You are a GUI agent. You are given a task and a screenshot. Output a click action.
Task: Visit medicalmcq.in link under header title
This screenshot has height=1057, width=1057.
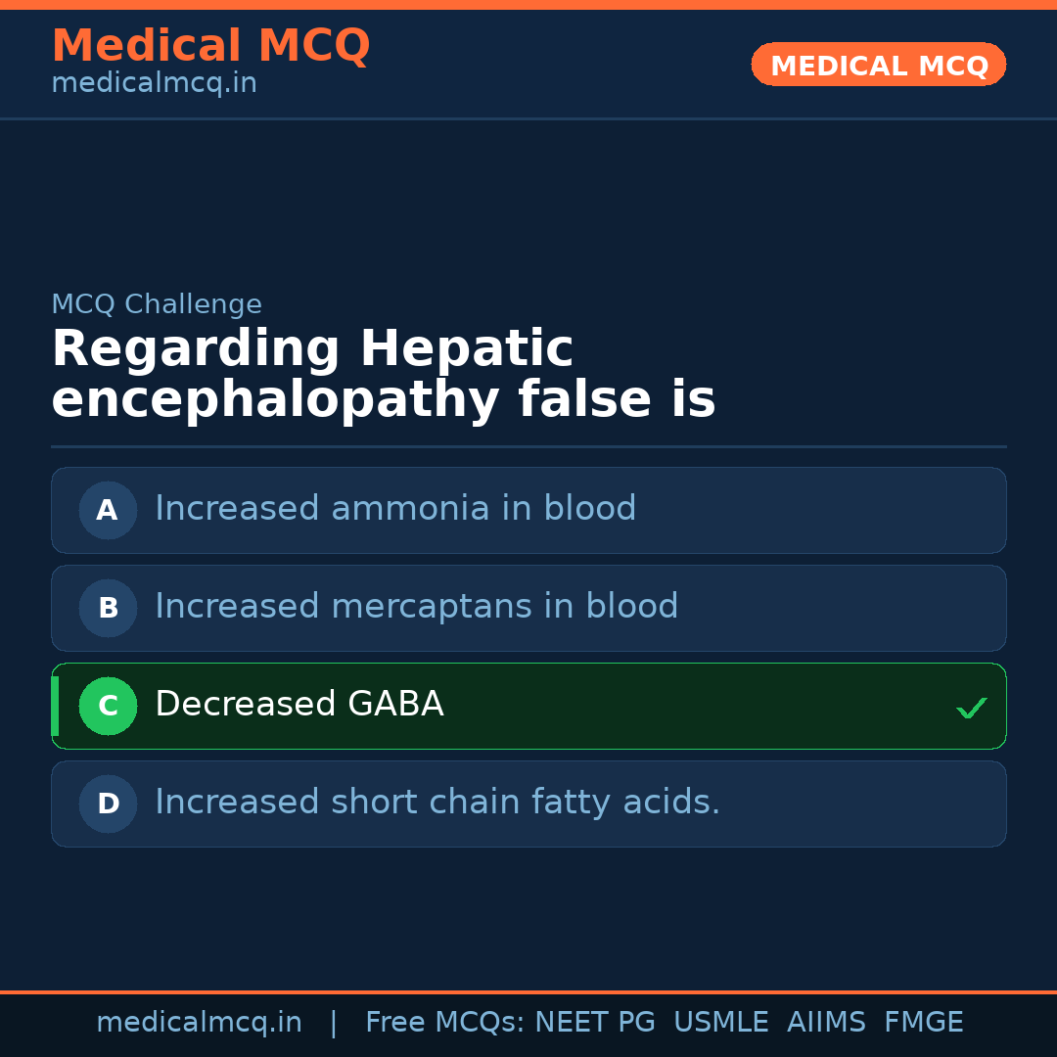(154, 84)
